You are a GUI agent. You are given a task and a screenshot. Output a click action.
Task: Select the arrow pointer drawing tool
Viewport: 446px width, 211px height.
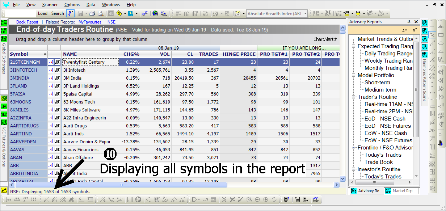[432, 35]
